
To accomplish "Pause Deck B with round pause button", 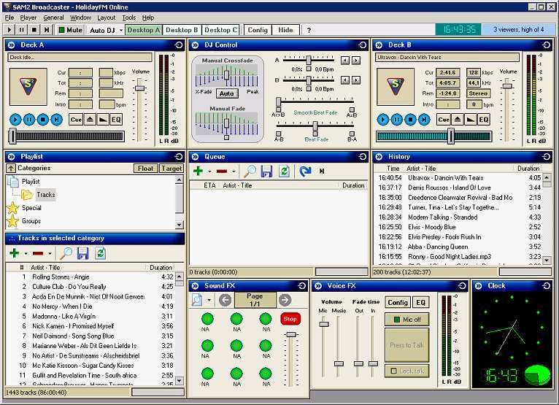I will (x=396, y=120).
